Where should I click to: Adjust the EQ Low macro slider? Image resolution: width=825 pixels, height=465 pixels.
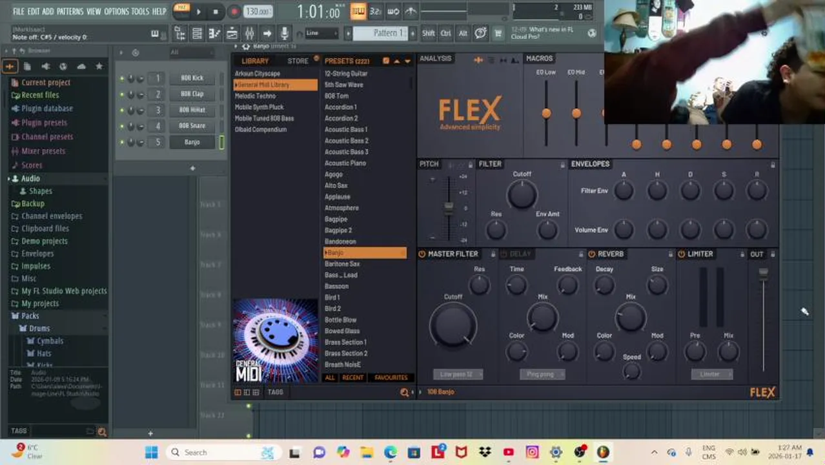click(546, 113)
